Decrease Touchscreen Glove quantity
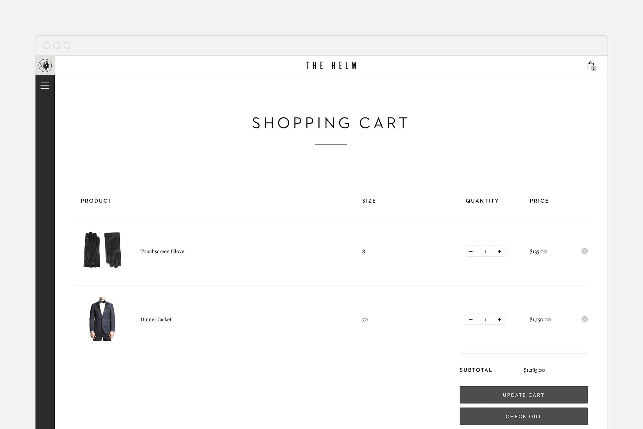 471,251
